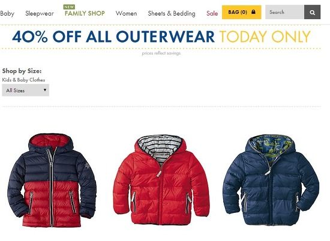Image resolution: width=330 pixels, height=241 pixels.
Task: Click the prices reflect savings note
Action: [x=161, y=53]
